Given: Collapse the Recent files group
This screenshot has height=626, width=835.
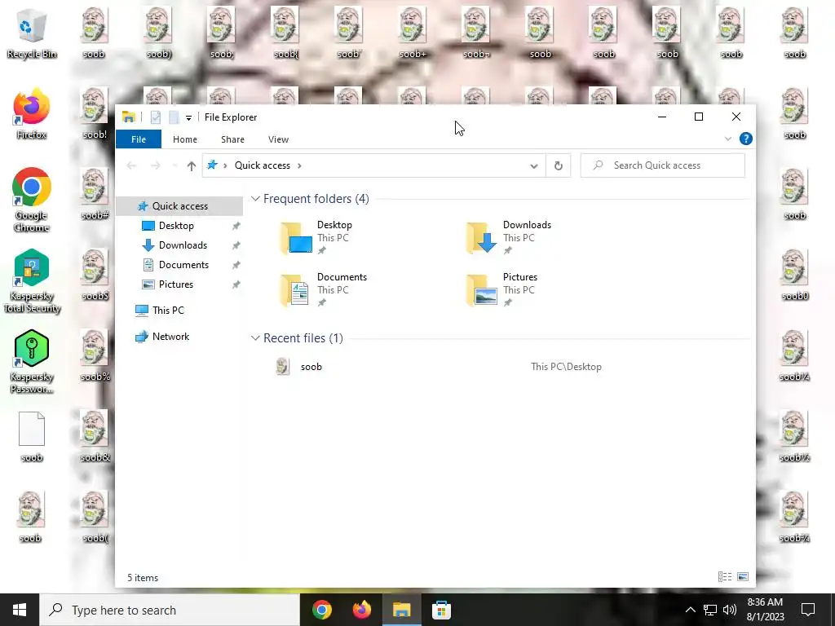Looking at the screenshot, I should pyautogui.click(x=255, y=338).
